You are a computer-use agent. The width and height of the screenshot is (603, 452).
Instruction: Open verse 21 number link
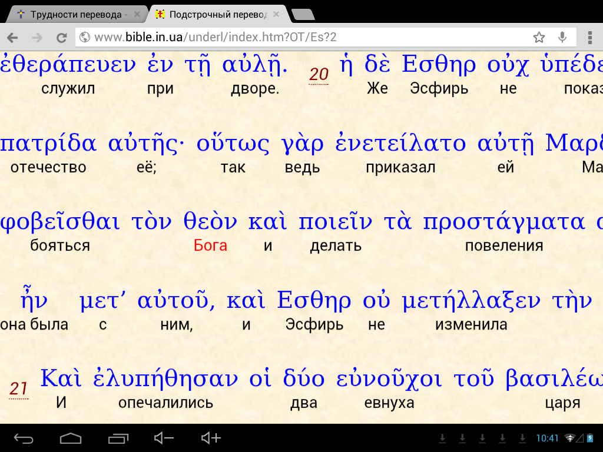coord(18,389)
